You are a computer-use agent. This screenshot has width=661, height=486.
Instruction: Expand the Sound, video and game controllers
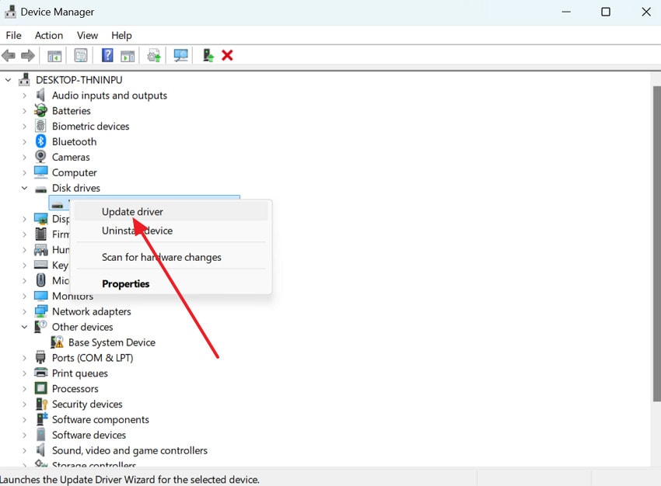[x=24, y=450]
